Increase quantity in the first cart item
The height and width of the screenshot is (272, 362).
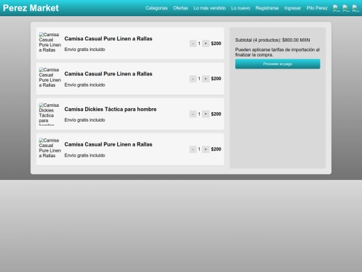(206, 44)
